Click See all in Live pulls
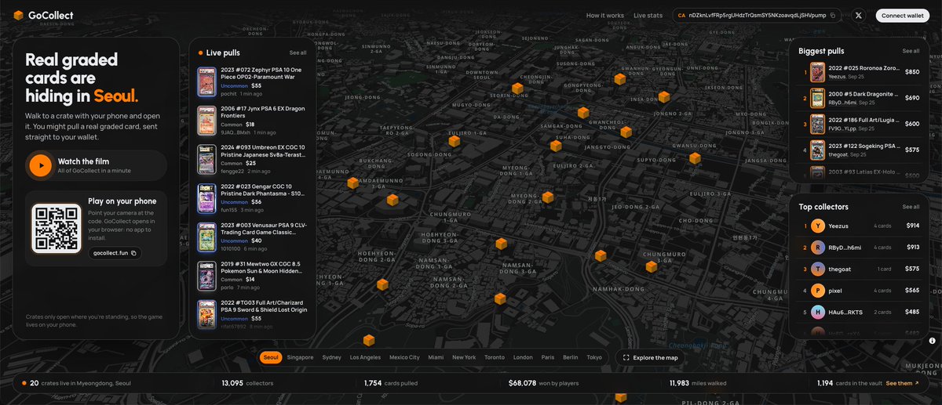942x405 pixels. [298, 52]
